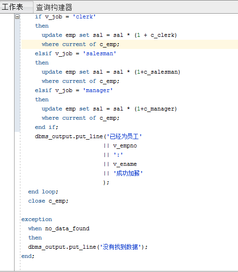Click the v_ename variable in the concatenation
The height and width of the screenshot is (272, 238).
(x=125, y=164)
